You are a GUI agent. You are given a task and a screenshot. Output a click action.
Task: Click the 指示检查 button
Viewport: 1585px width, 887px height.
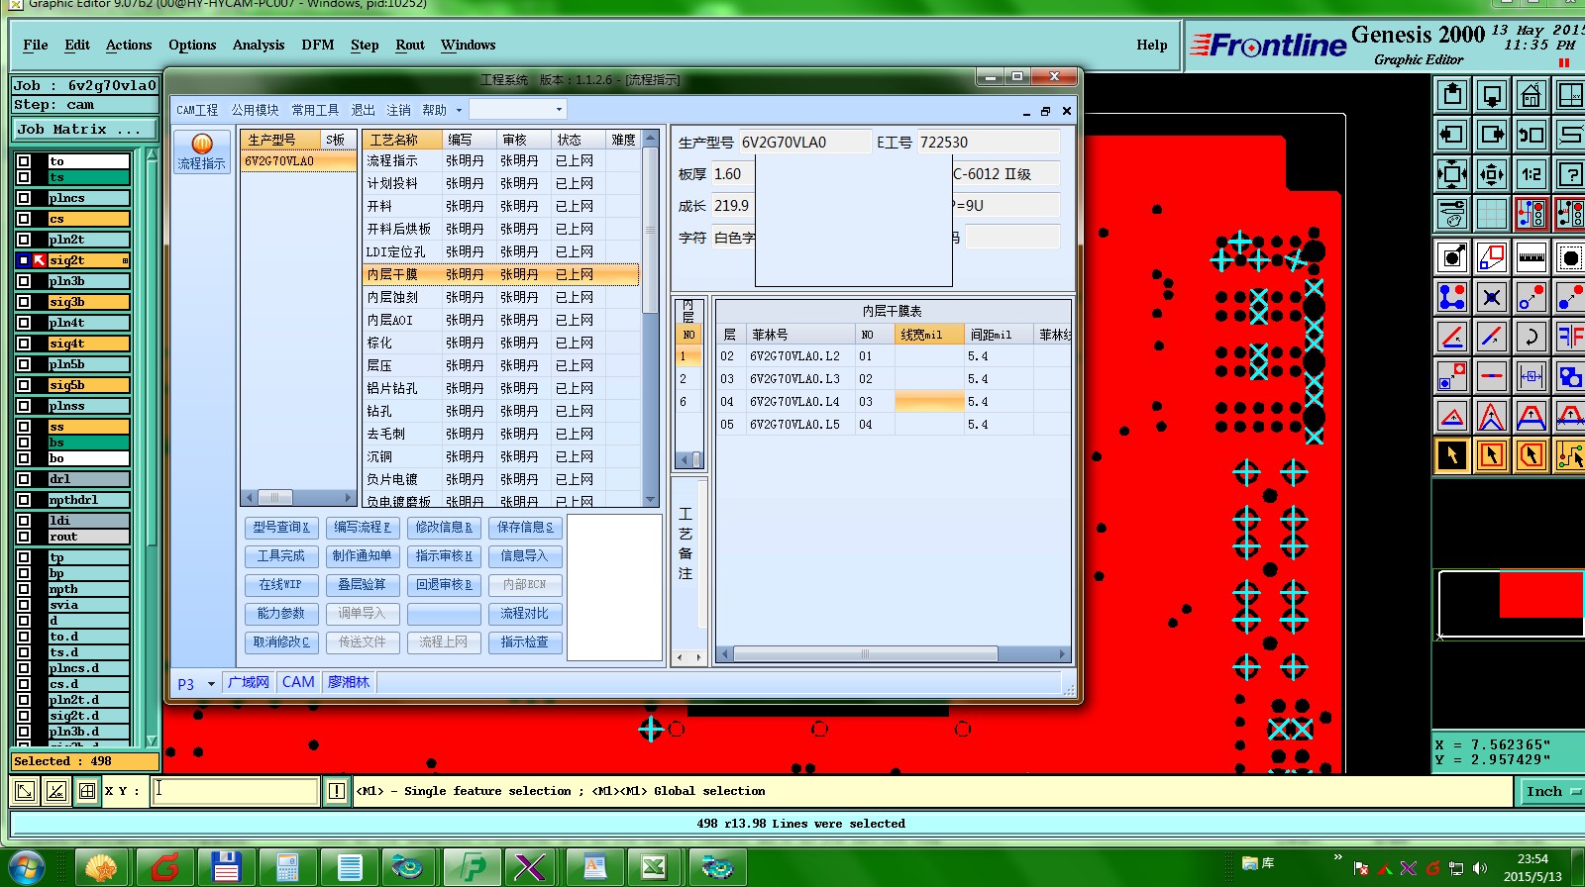coord(525,642)
